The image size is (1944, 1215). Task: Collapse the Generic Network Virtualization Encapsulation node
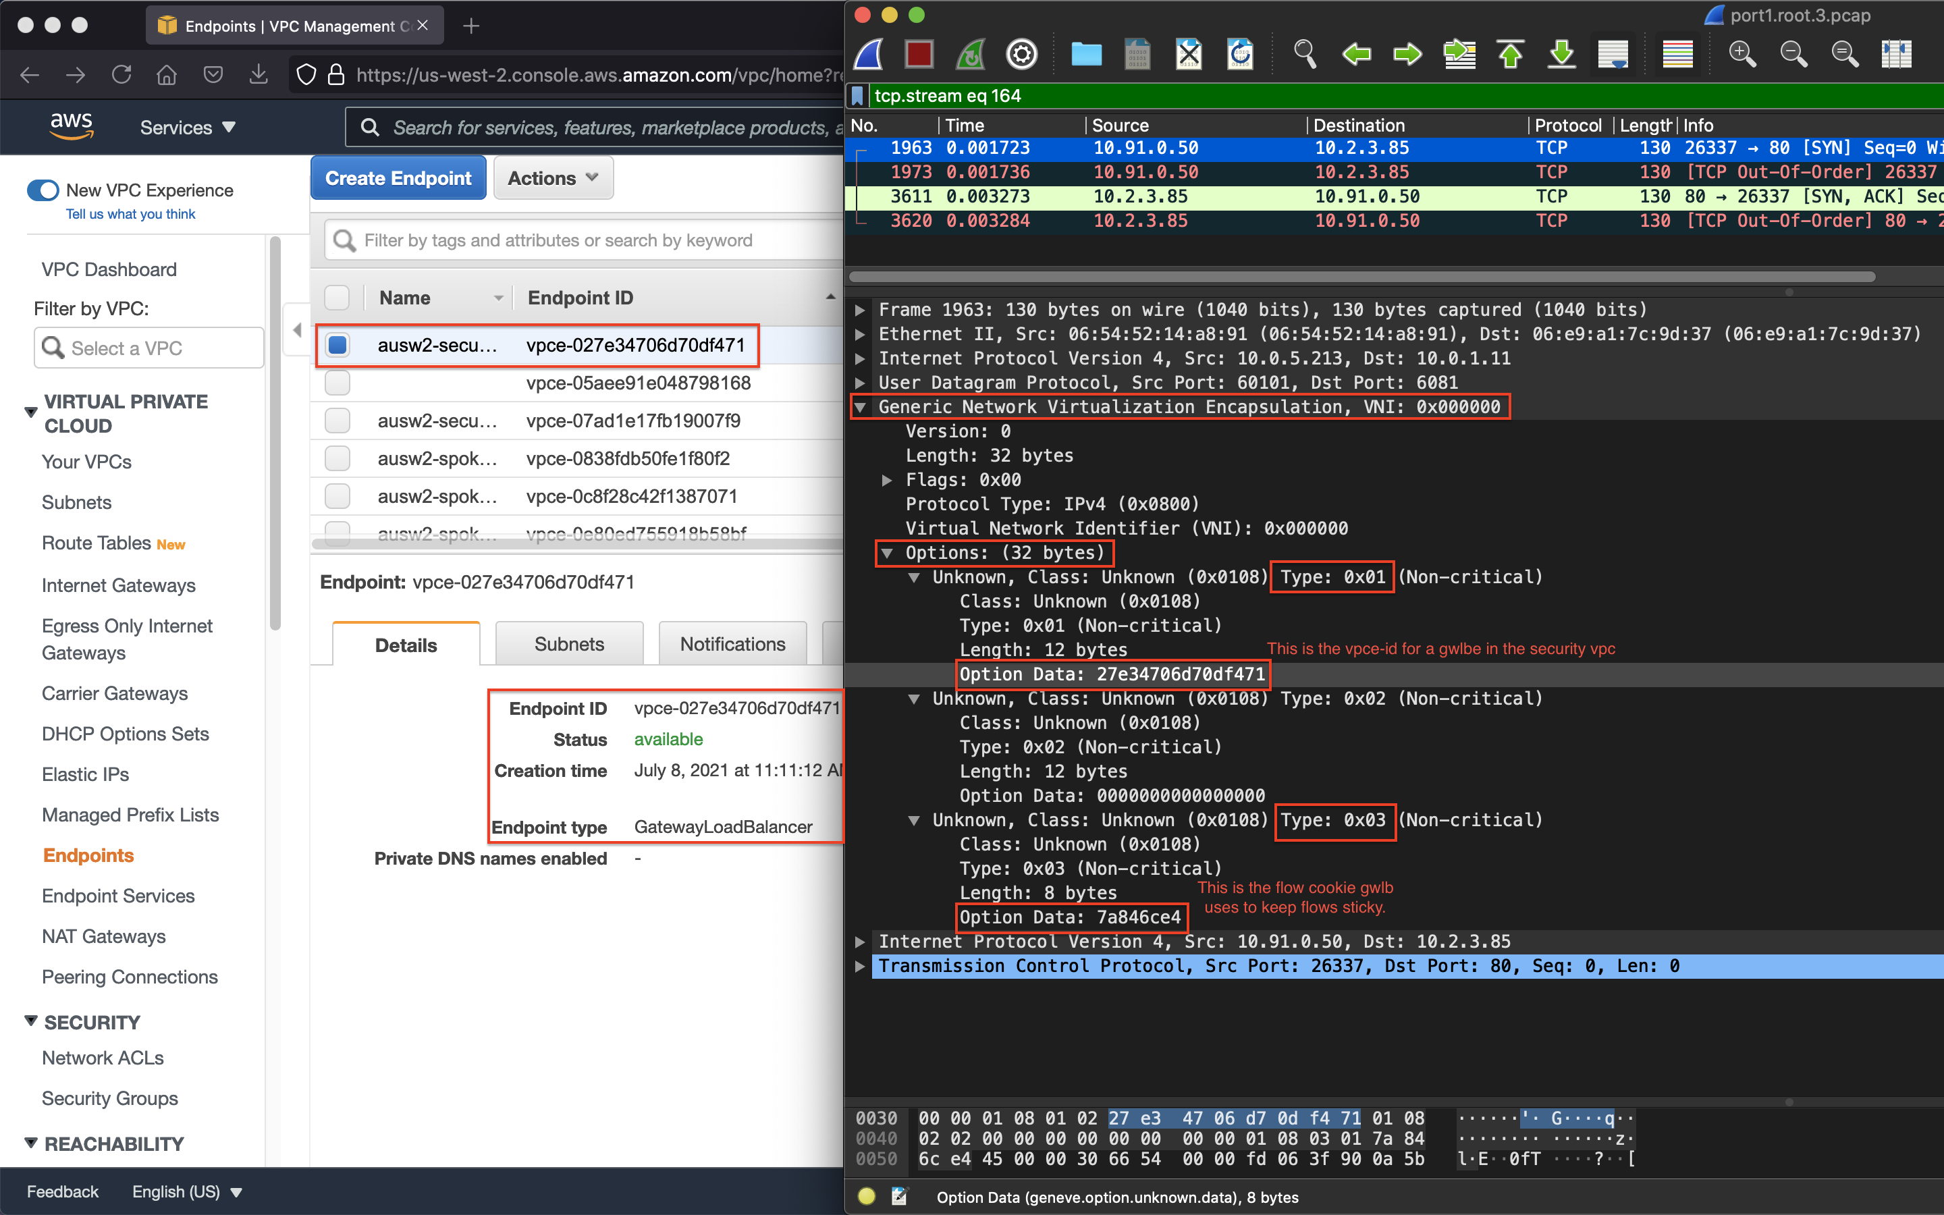(861, 408)
